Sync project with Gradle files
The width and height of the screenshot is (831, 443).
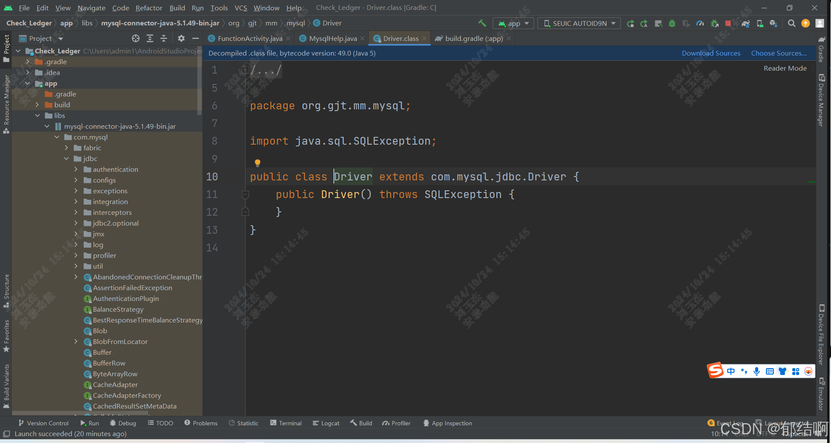[746, 23]
